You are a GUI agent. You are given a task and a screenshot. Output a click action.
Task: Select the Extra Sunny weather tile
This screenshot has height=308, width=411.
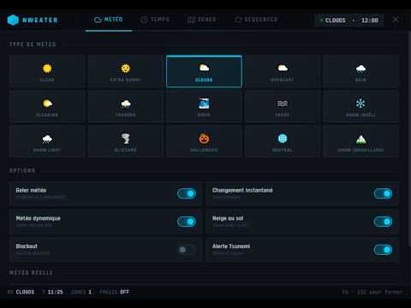pos(126,71)
